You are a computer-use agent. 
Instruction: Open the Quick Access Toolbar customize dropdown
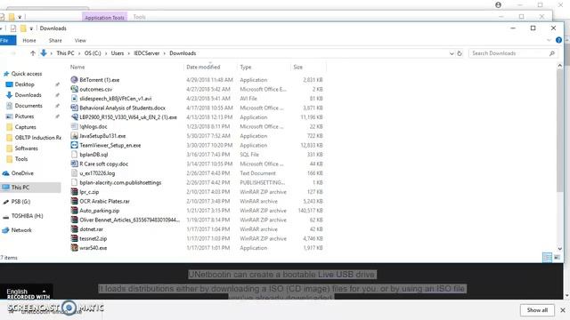[x=31, y=28]
